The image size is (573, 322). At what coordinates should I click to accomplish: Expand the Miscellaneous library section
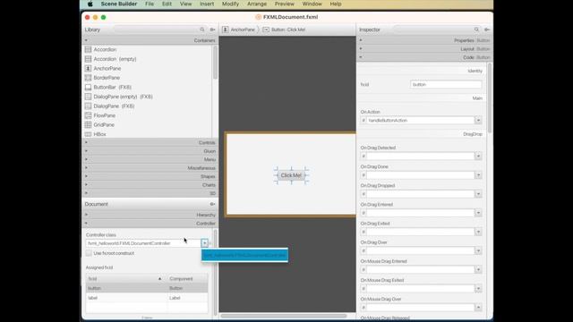[150, 168]
